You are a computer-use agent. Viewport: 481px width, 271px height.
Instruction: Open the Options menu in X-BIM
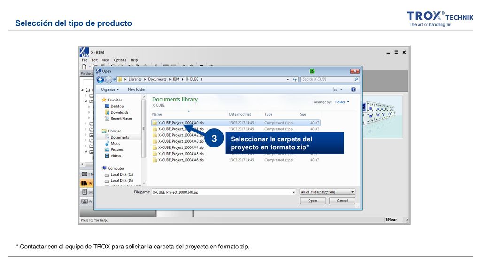pos(120,60)
